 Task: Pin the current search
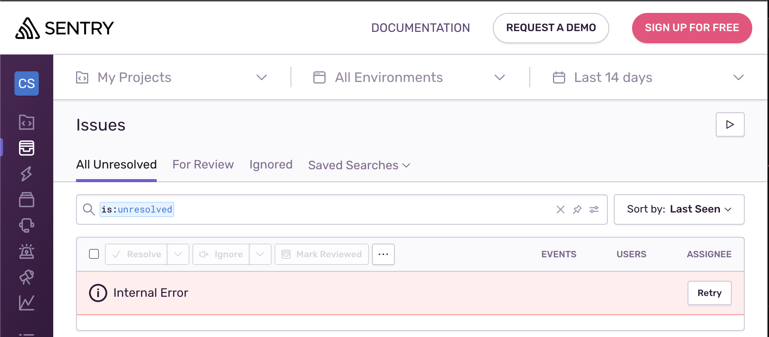tap(577, 209)
